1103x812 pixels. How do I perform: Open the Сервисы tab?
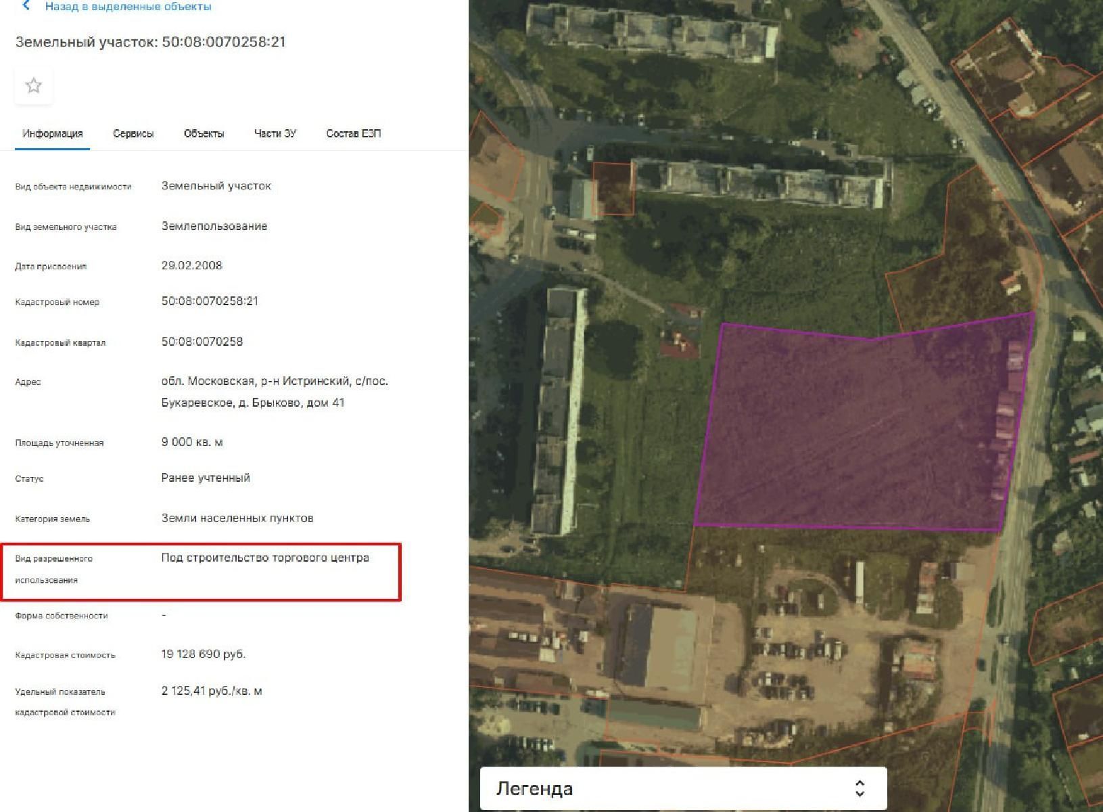click(x=133, y=133)
